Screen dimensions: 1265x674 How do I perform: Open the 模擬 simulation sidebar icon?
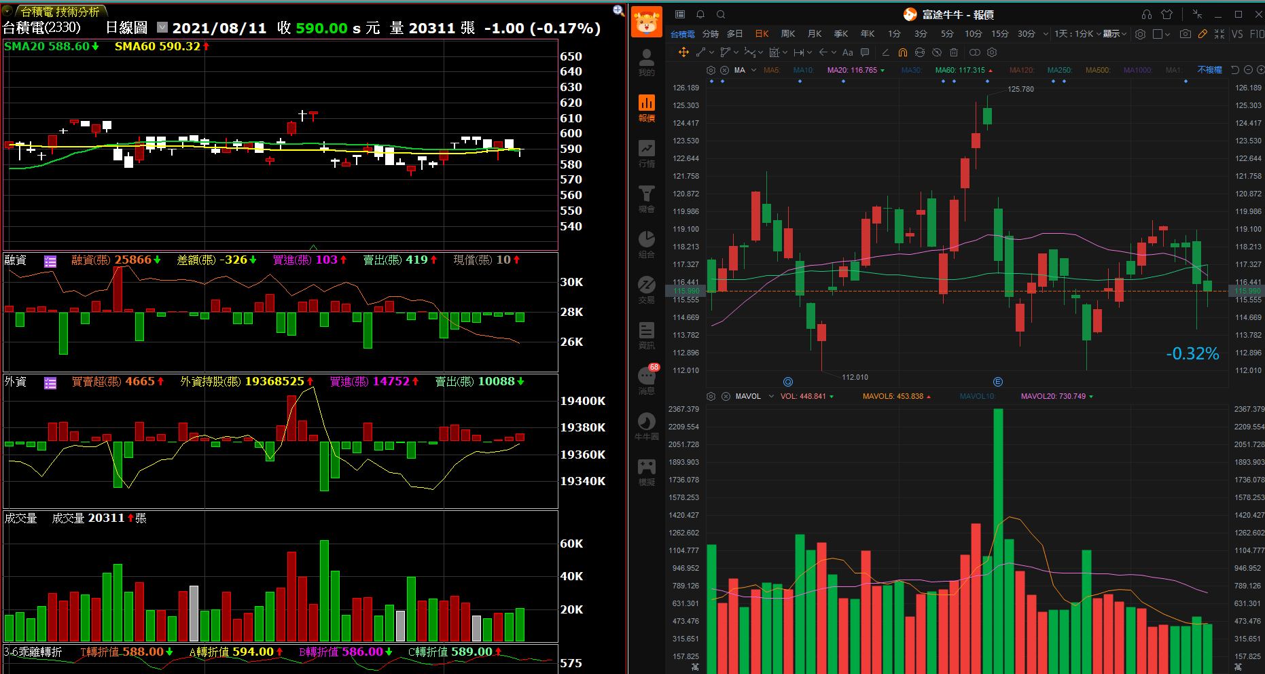point(647,472)
